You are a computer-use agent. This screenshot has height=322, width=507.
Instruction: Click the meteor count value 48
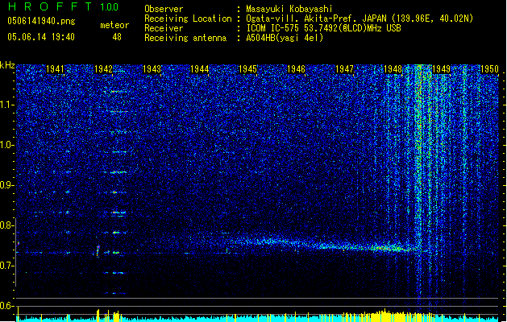[x=117, y=37]
